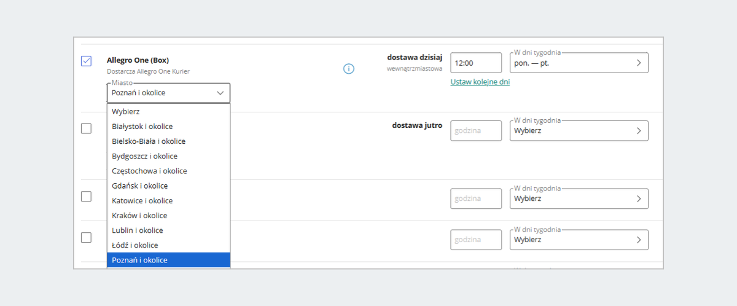Click the info icon beside Allegro One (Box)
The width and height of the screenshot is (737, 306).
point(349,69)
